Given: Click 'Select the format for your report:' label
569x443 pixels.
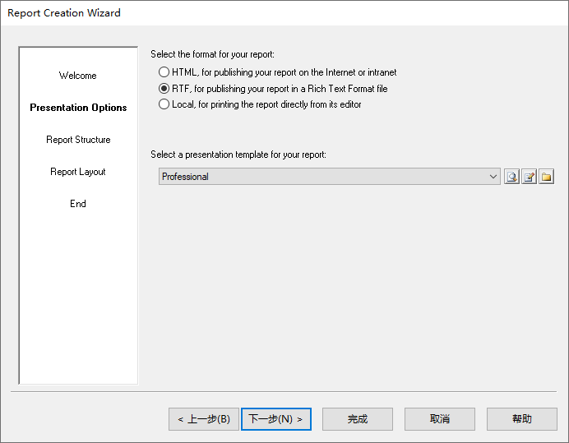Looking at the screenshot, I should click(212, 54).
